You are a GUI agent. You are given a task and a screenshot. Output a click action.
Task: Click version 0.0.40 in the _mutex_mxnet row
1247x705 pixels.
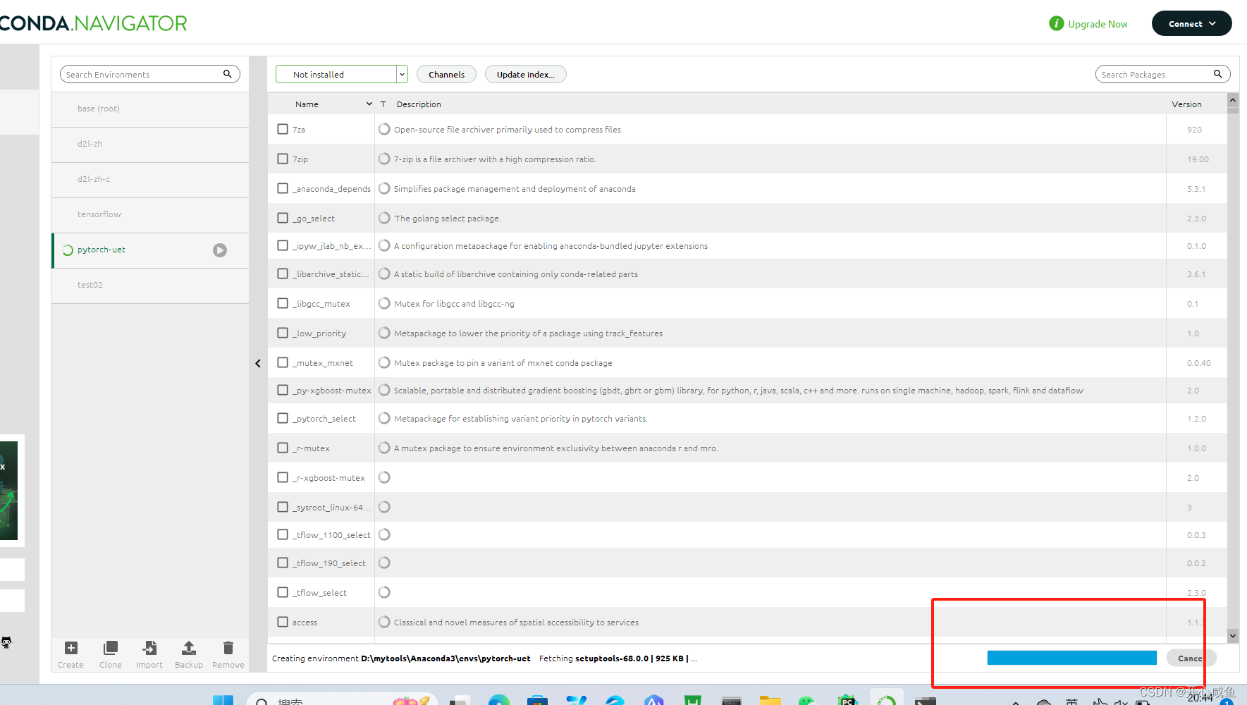coord(1198,363)
